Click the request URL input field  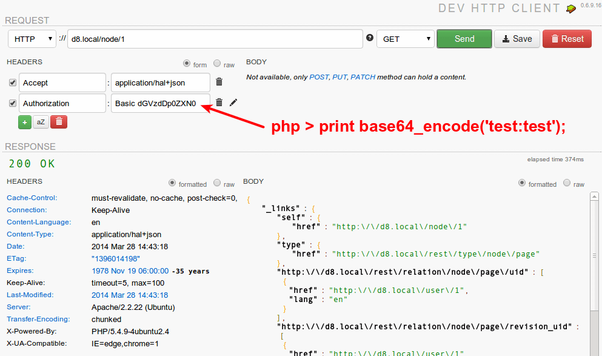[x=215, y=38]
